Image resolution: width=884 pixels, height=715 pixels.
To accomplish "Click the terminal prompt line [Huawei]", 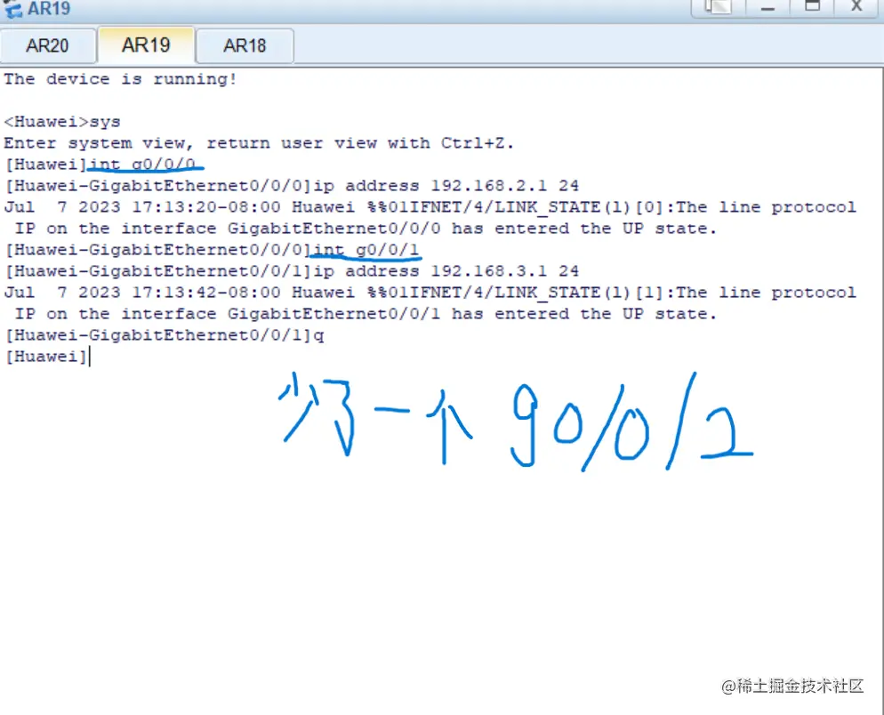I will coord(46,357).
